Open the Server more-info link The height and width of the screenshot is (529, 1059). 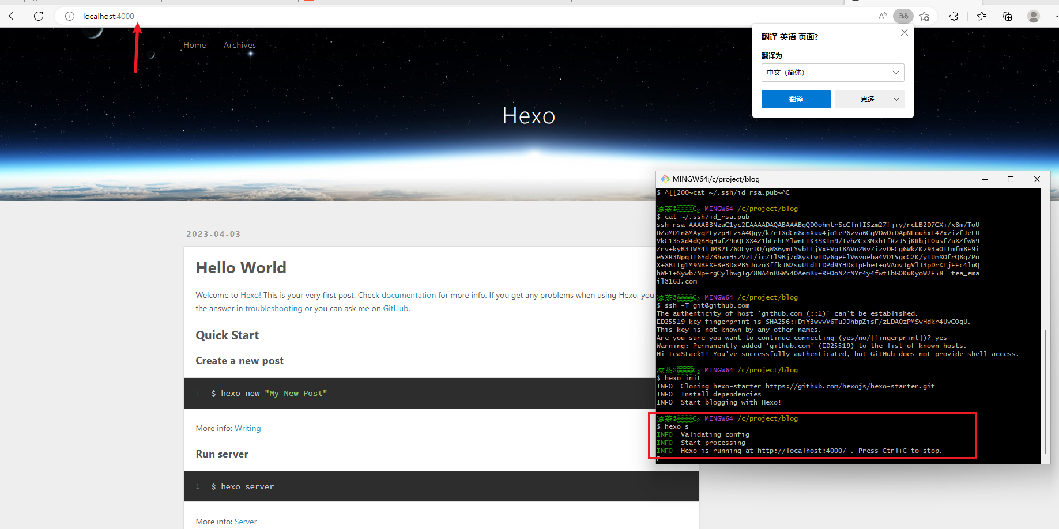246,522
